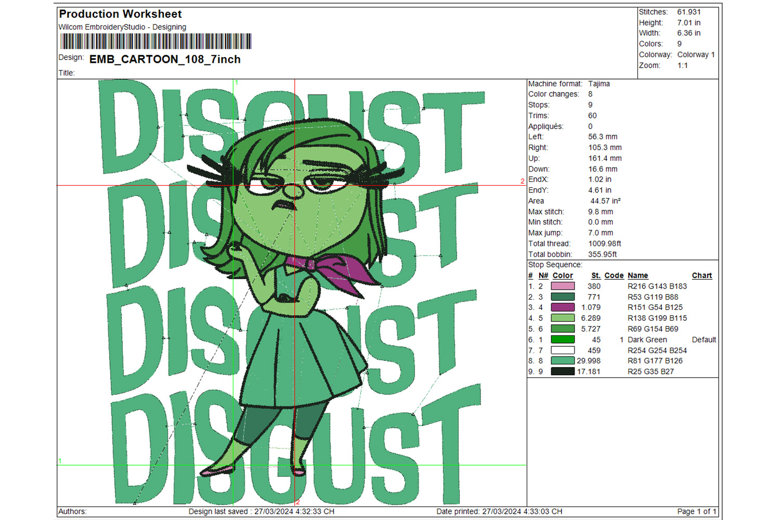This screenshot has width=781, height=520.
Task: Click the Code column header
Action: (x=614, y=276)
